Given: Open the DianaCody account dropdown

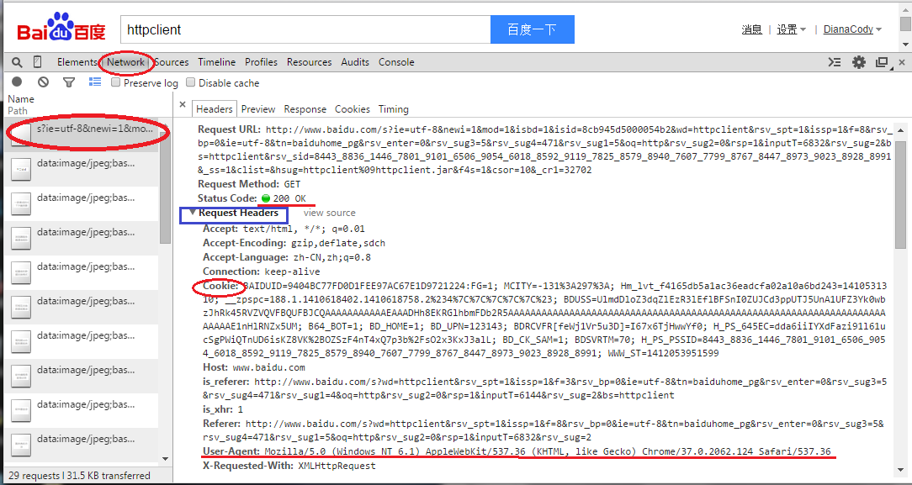Looking at the screenshot, I should [852, 29].
